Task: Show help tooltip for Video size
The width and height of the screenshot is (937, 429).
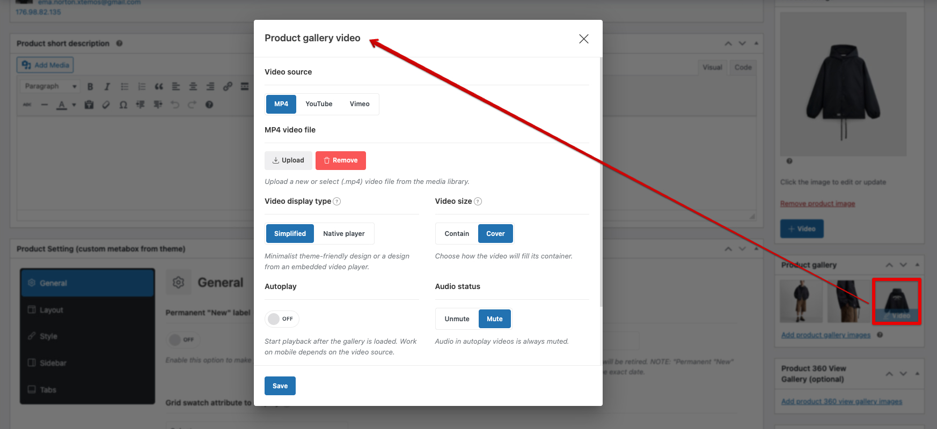Action: [478, 202]
